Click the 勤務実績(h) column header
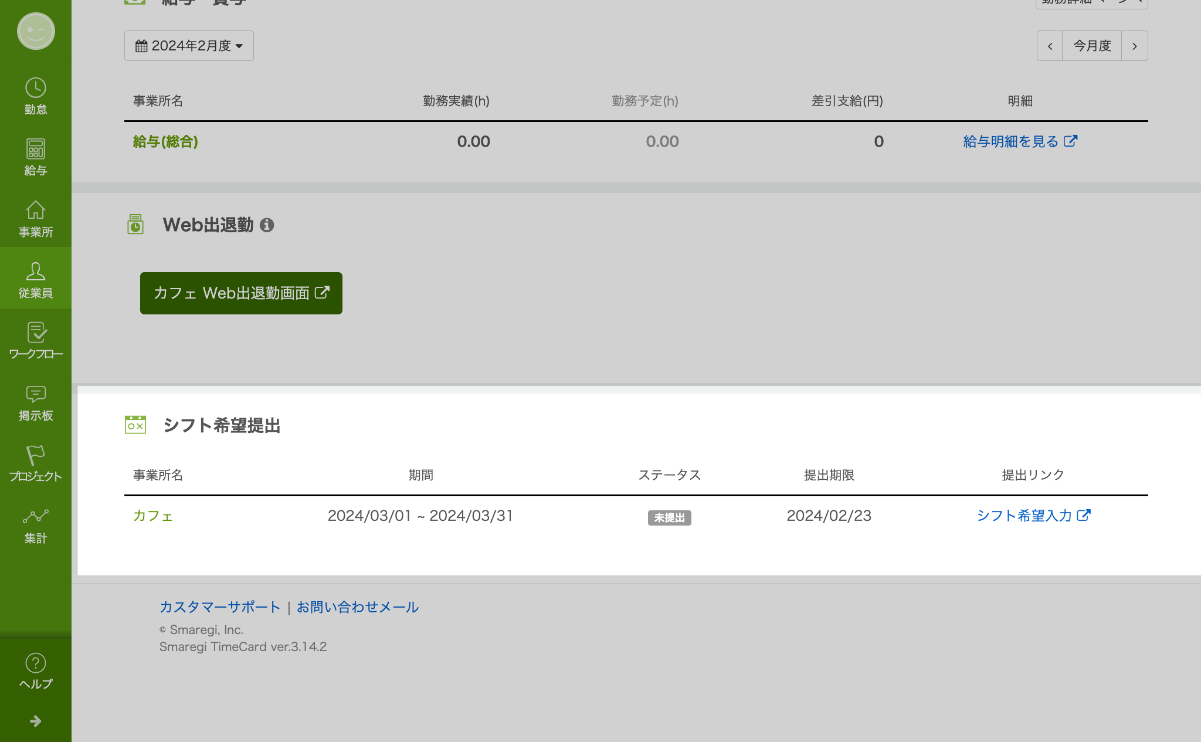The width and height of the screenshot is (1201, 742). [x=456, y=101]
